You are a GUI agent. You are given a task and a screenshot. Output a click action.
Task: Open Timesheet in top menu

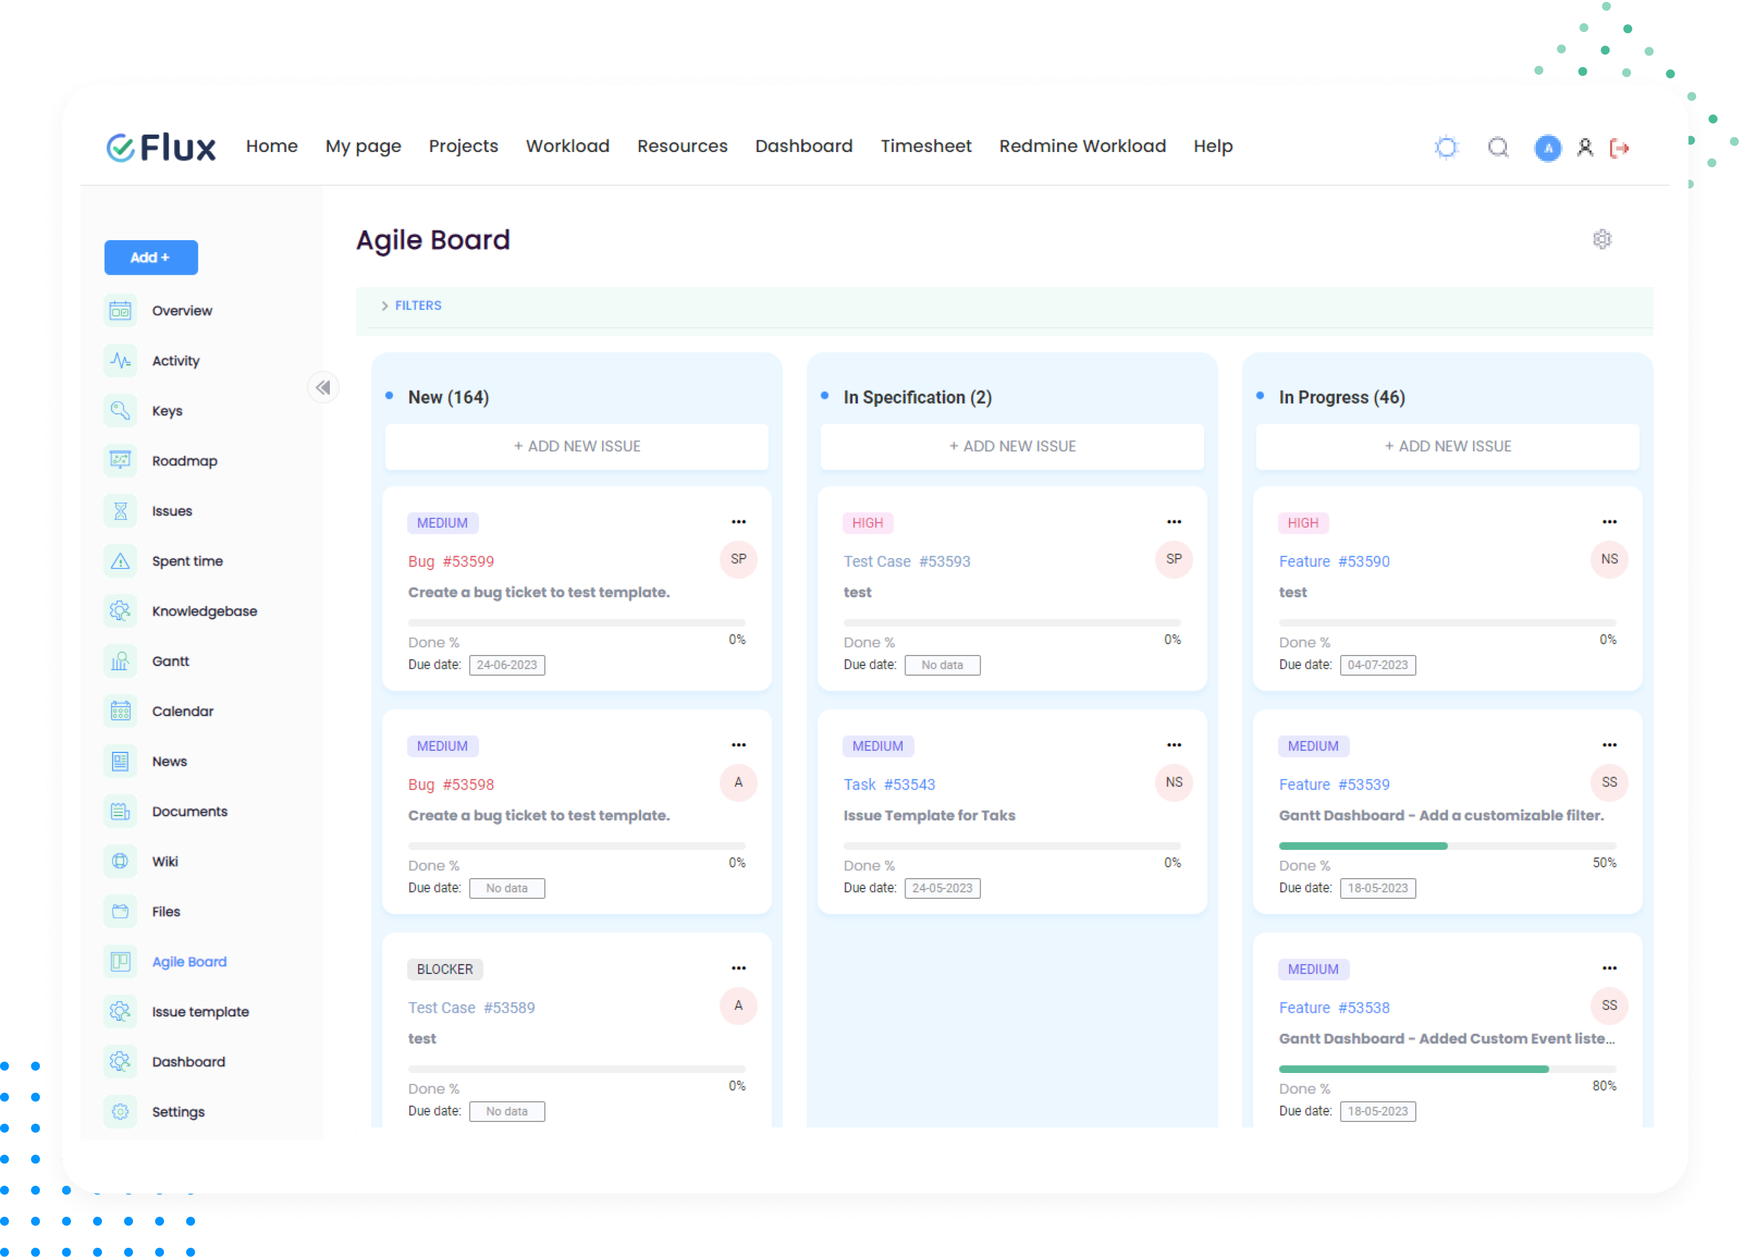pyautogui.click(x=926, y=146)
